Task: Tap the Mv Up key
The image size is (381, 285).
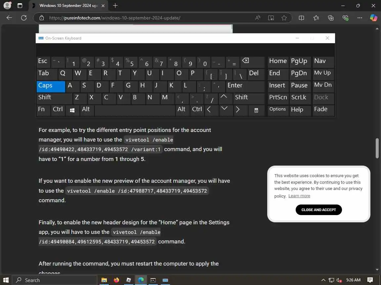Action: pyautogui.click(x=323, y=75)
